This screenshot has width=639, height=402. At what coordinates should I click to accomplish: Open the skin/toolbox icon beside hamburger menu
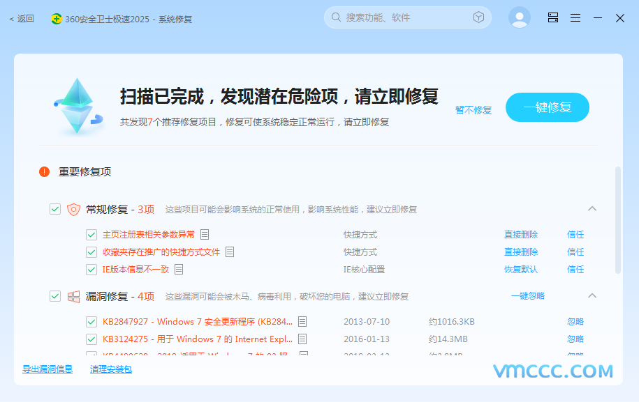coord(552,18)
